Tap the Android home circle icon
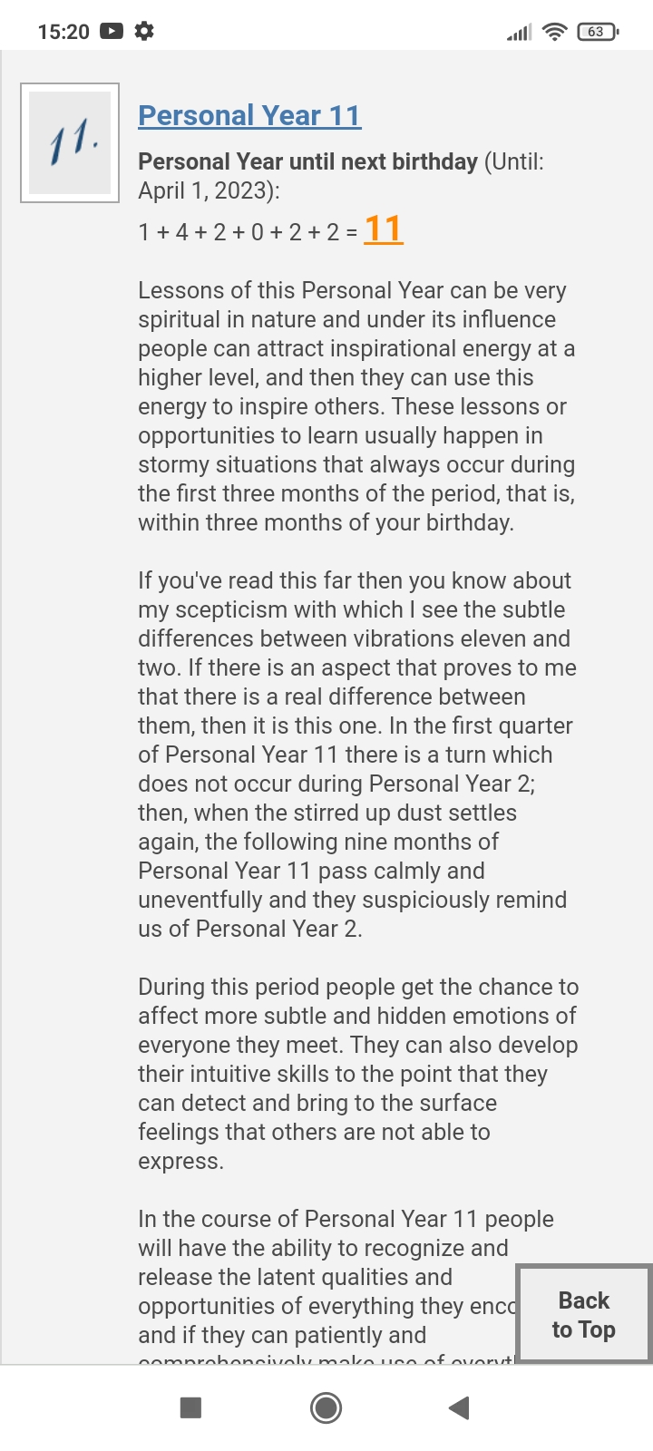The width and height of the screenshot is (653, 1451). click(x=326, y=1407)
